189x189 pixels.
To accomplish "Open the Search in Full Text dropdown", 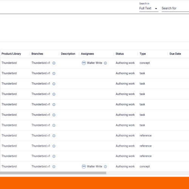I will (x=149, y=8).
